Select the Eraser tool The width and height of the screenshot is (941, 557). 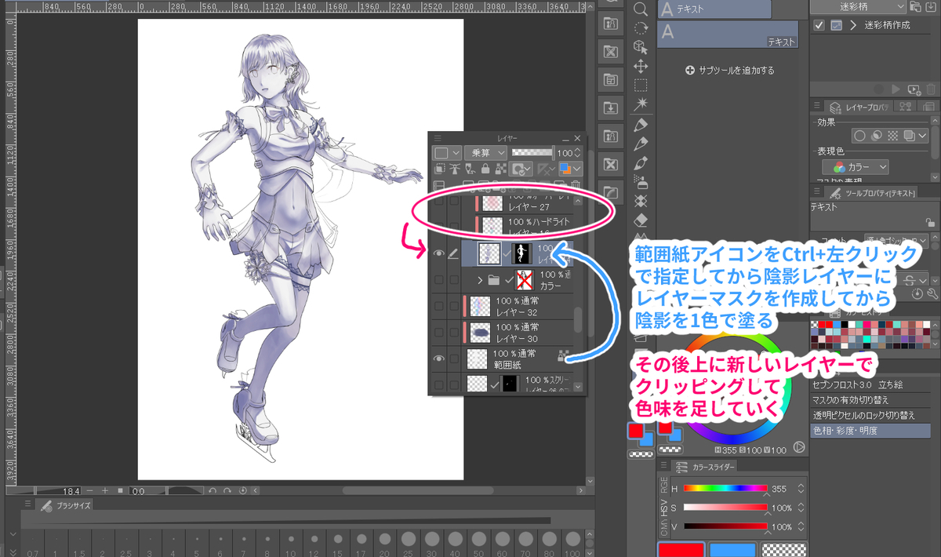[641, 220]
